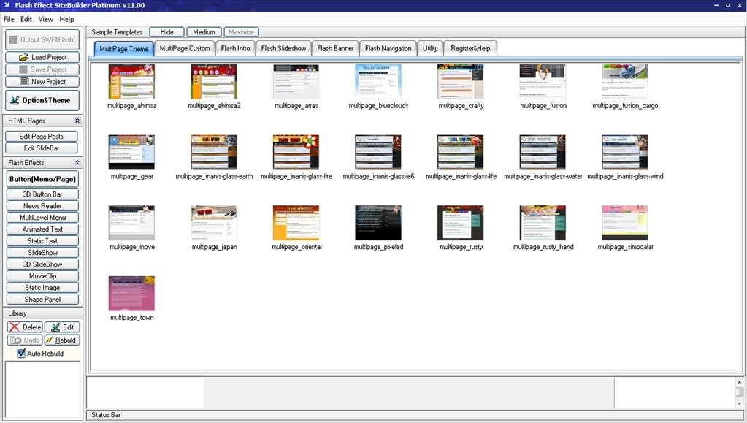Start a New Project
Image resolution: width=747 pixels, height=423 pixels.
coord(42,82)
